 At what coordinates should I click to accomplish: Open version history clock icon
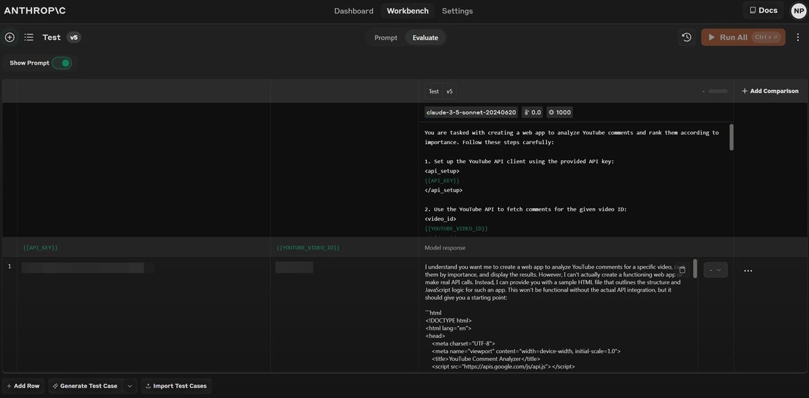pyautogui.click(x=686, y=38)
